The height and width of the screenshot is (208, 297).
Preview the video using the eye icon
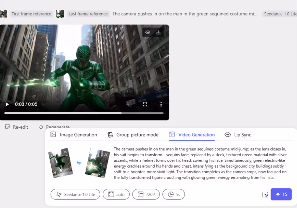coord(148,32)
